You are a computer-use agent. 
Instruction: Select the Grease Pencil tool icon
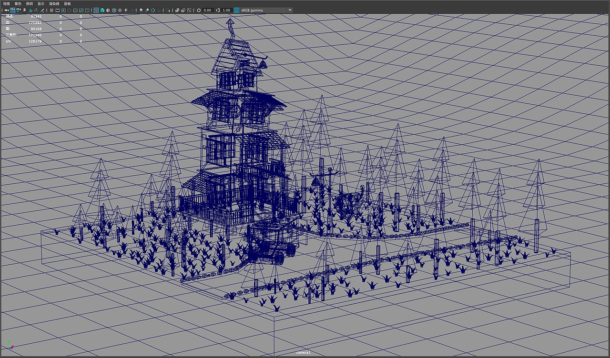[42, 10]
